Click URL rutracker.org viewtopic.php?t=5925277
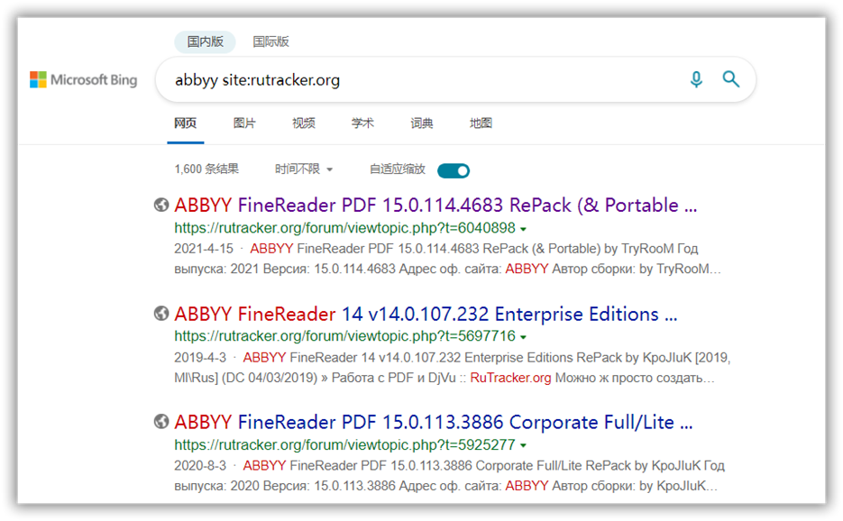The height and width of the screenshot is (521, 843). tap(344, 444)
